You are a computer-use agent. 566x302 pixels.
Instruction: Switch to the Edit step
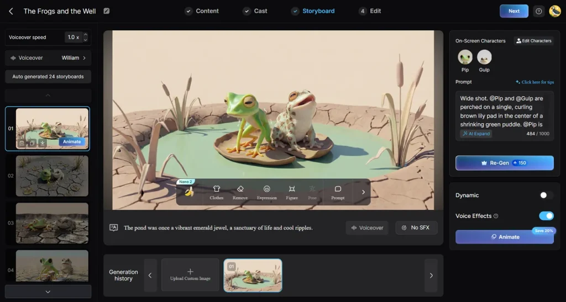(x=370, y=11)
